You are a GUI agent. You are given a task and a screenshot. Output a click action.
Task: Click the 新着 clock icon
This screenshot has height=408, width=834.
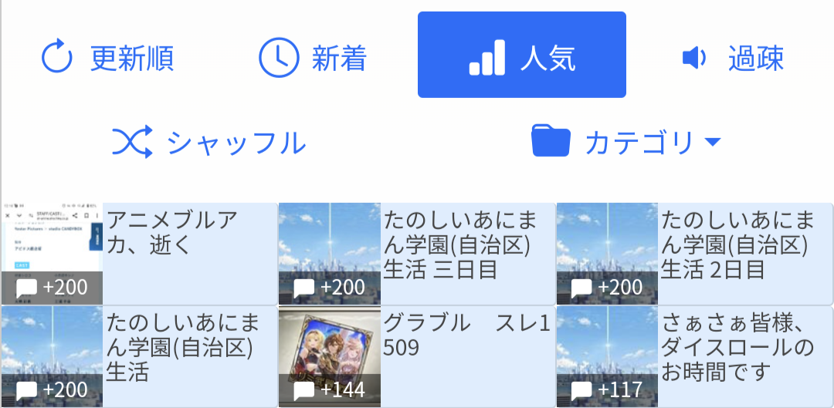point(279,57)
